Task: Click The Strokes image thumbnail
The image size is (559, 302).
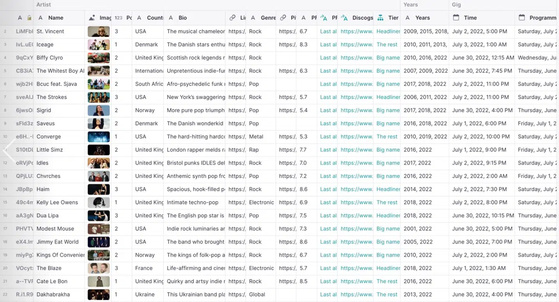Action: click(98, 97)
